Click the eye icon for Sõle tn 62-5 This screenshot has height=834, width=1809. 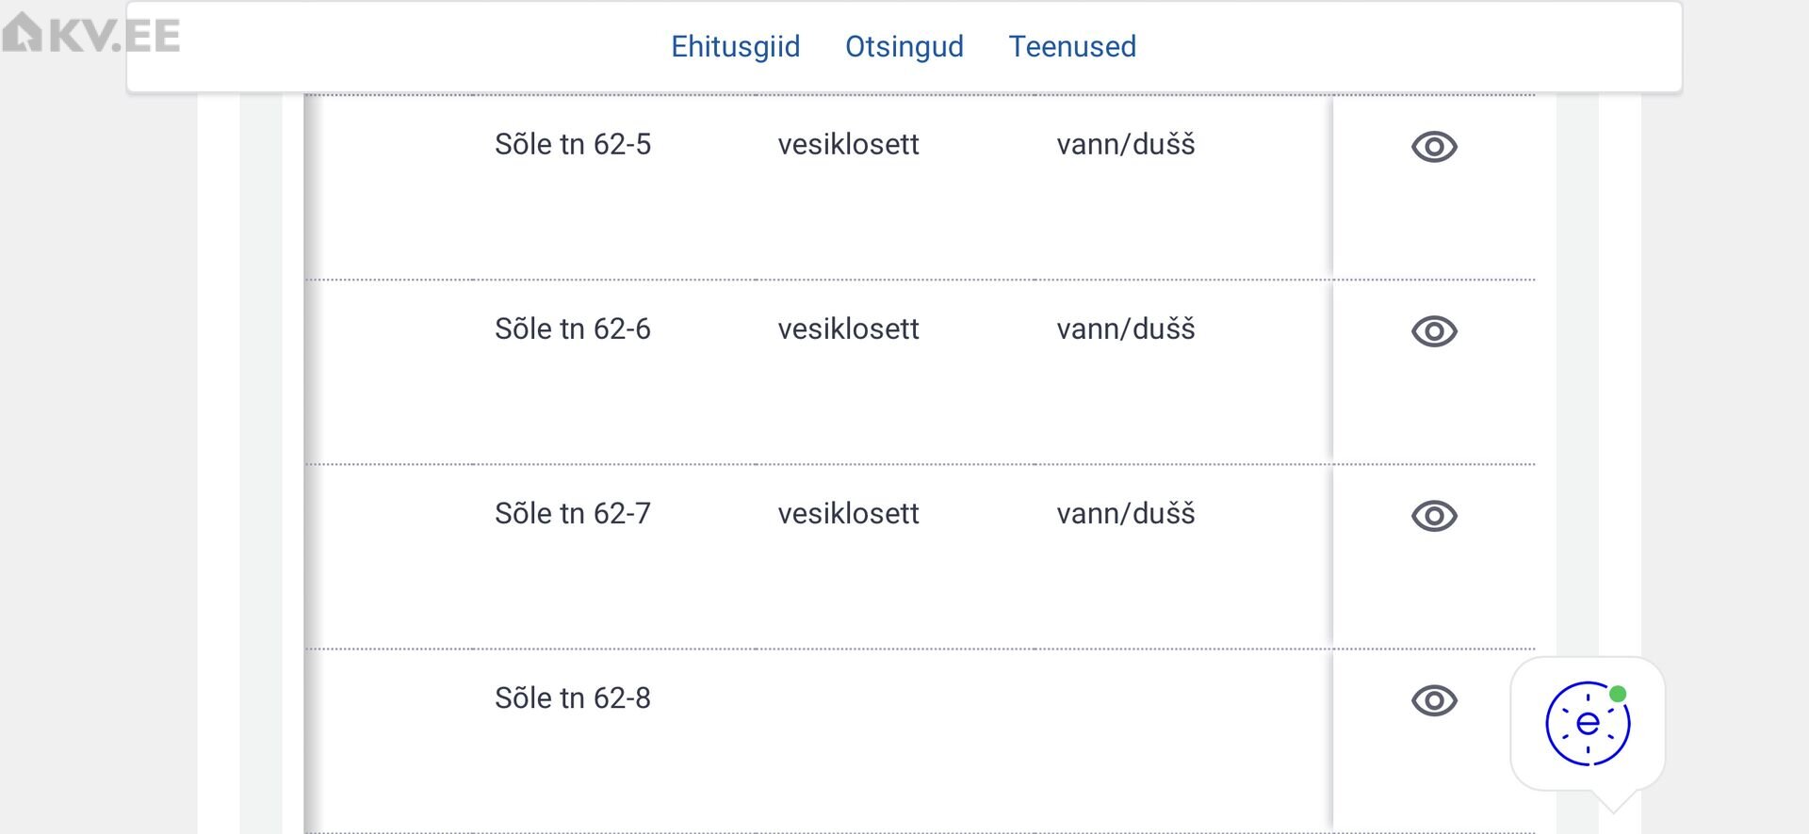click(x=1434, y=147)
